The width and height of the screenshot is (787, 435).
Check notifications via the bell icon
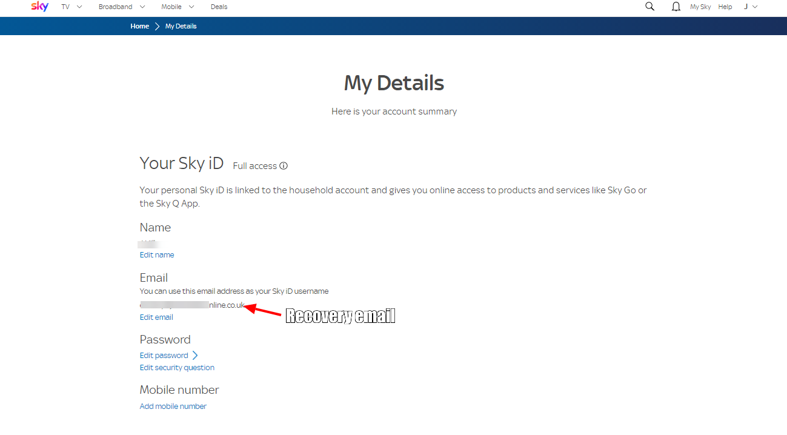(676, 6)
